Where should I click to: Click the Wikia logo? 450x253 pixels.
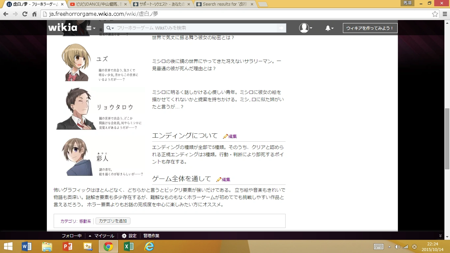click(63, 28)
